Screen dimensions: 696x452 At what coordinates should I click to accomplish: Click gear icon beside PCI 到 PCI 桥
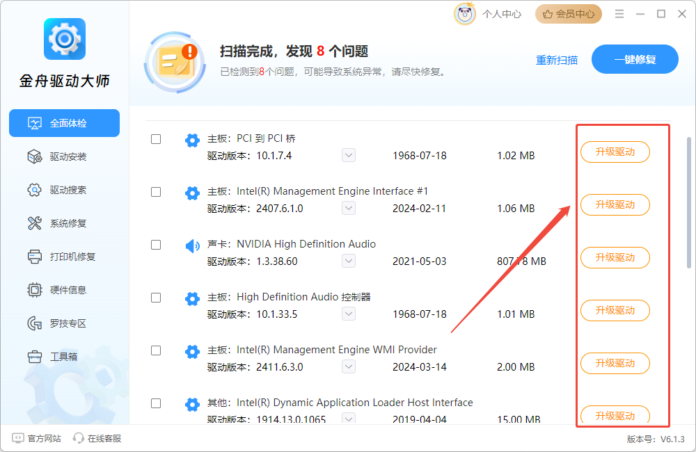point(192,140)
